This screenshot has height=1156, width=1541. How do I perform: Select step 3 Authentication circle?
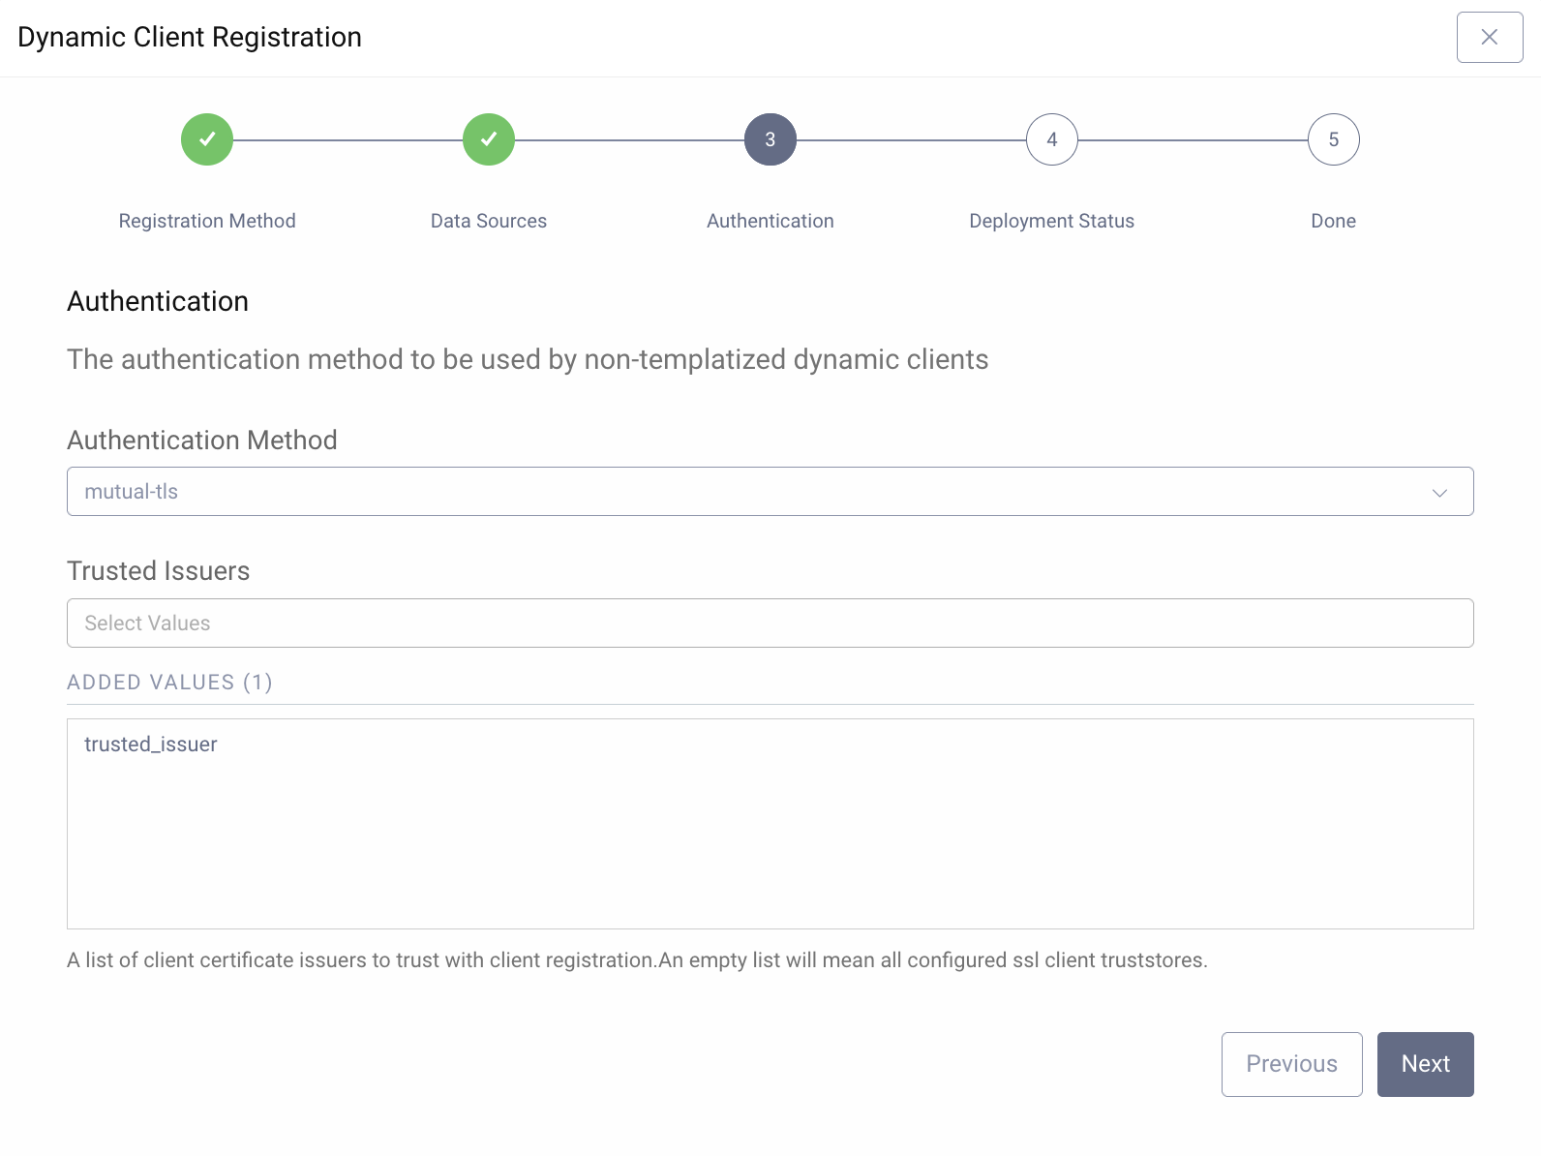[x=770, y=139]
